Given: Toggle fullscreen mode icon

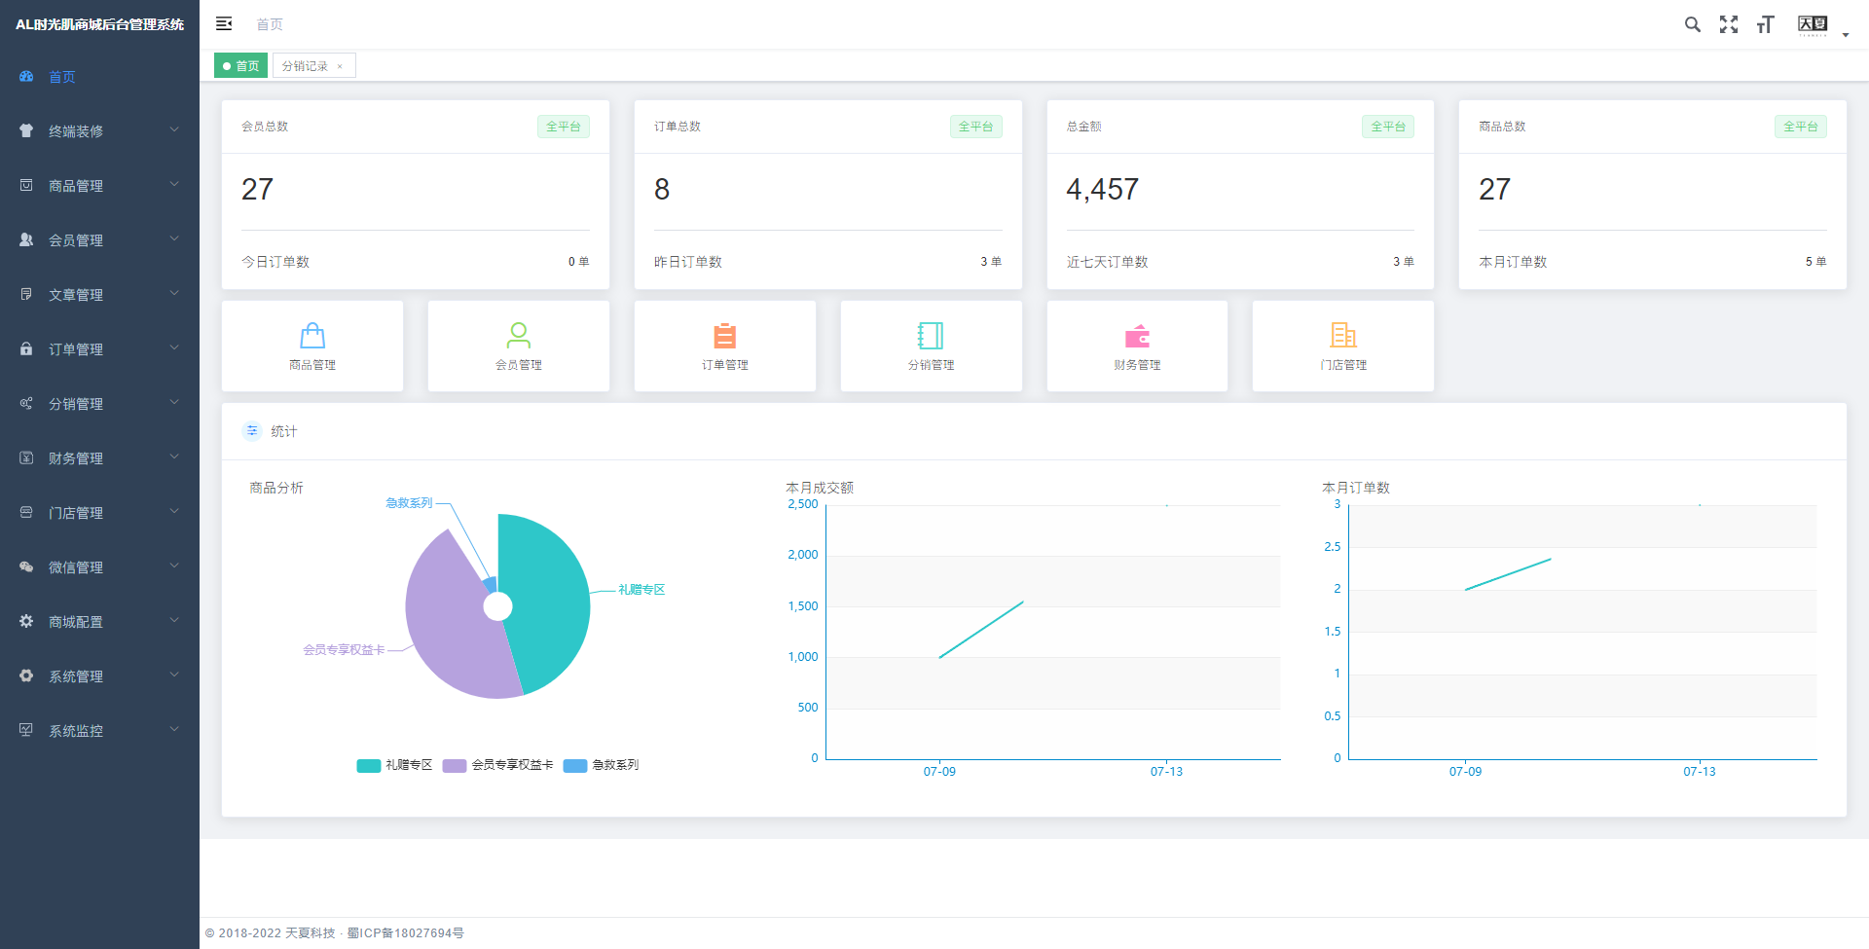Looking at the screenshot, I should coord(1729,24).
